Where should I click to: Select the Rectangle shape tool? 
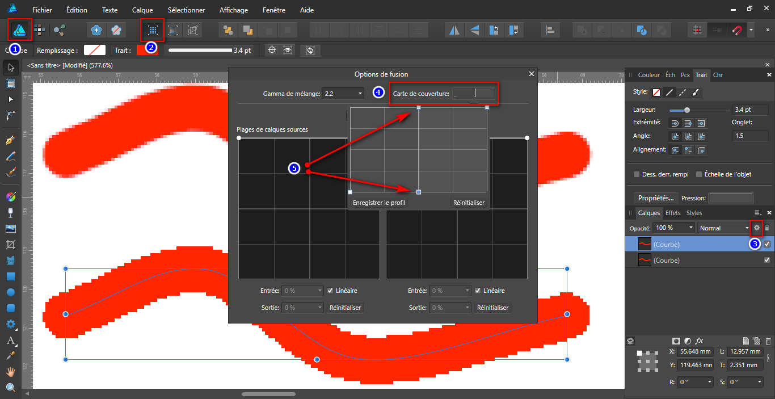click(x=10, y=277)
